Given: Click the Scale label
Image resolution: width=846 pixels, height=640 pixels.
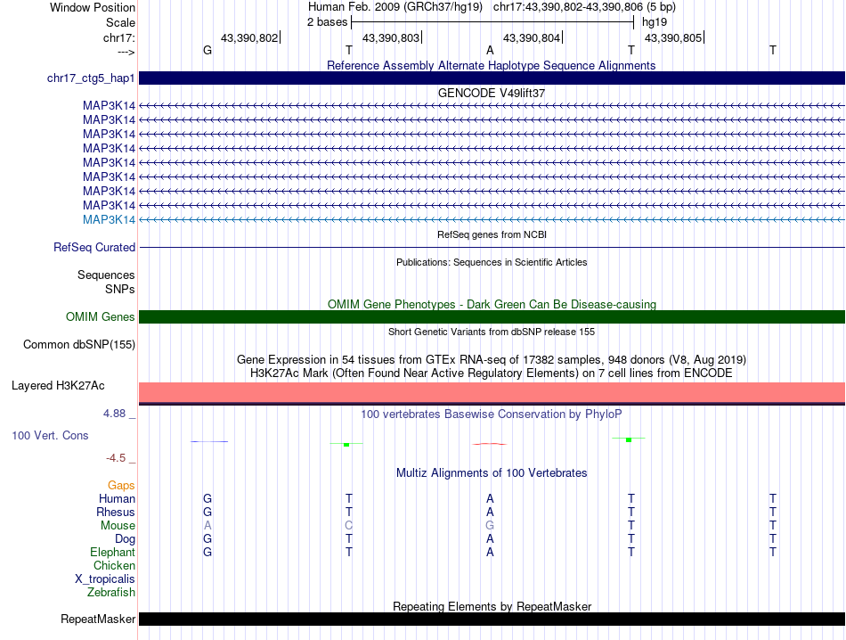Looking at the screenshot, I should tap(120, 22).
